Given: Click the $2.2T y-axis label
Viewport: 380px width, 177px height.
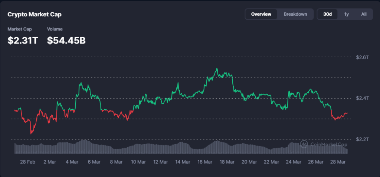Looking at the screenshot, I should point(362,139).
